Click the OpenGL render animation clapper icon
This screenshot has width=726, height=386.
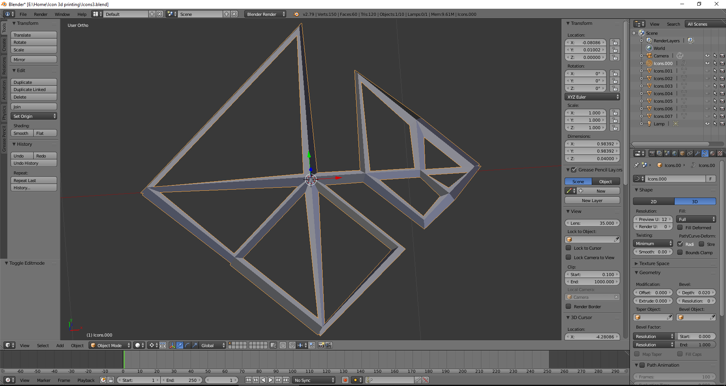(329, 345)
